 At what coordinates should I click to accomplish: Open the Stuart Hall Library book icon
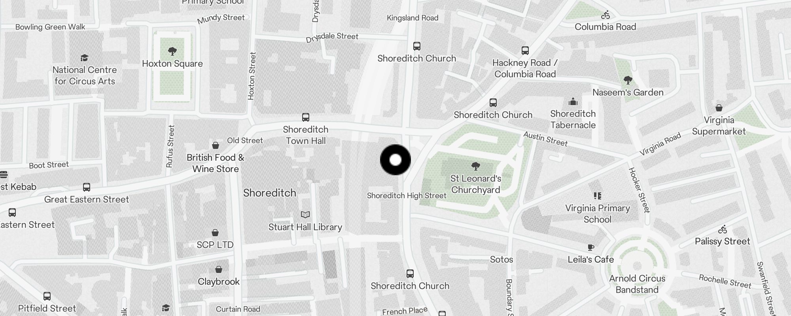coord(305,214)
